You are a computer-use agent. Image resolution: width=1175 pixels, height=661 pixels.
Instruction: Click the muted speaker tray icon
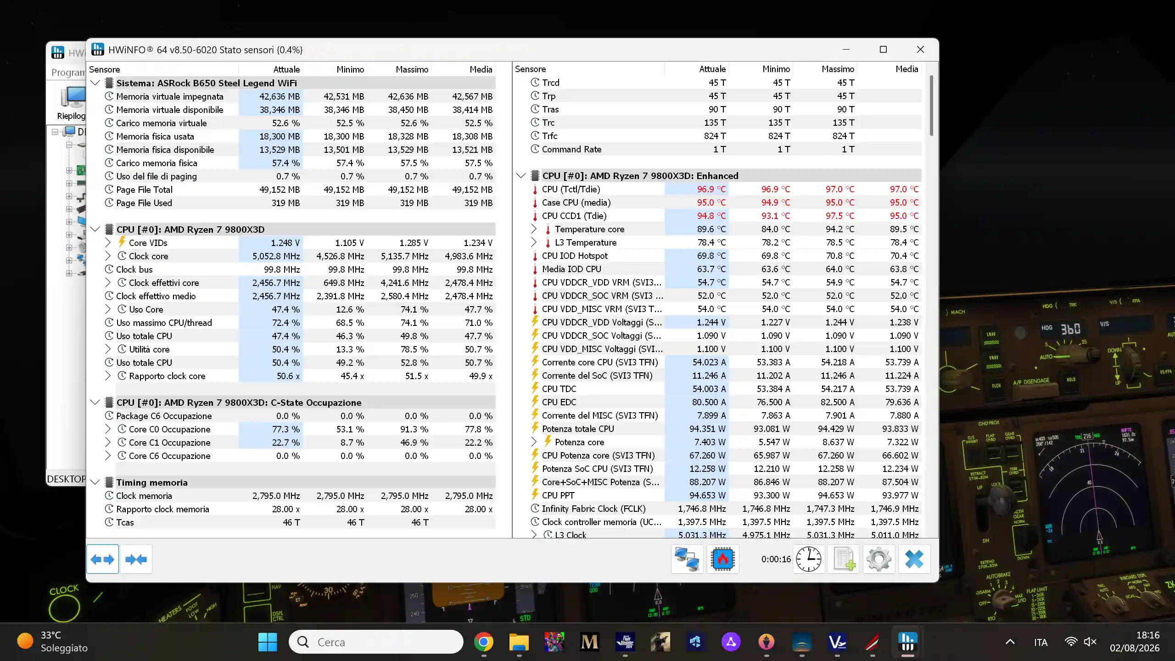(x=1091, y=642)
